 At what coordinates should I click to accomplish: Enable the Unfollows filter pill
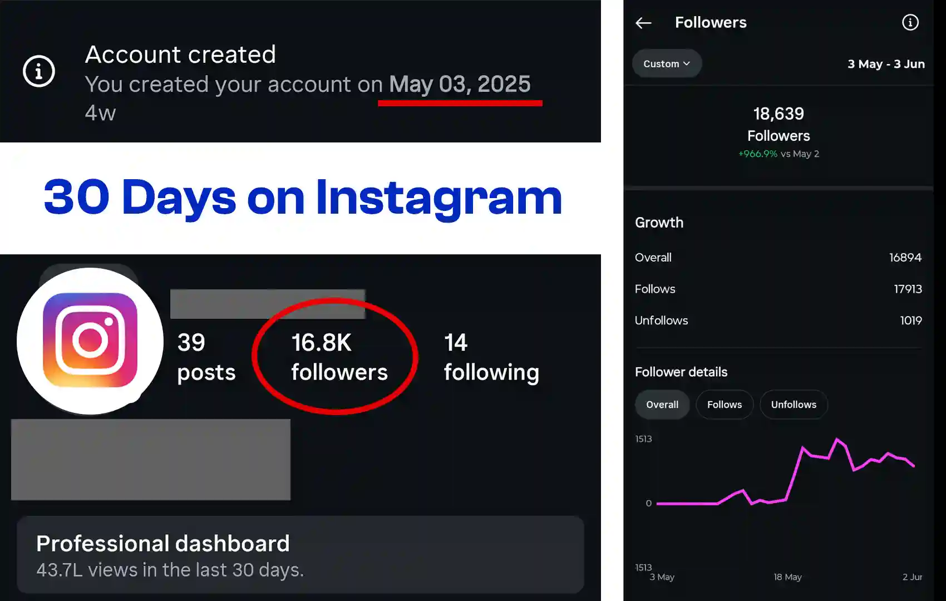pos(794,405)
